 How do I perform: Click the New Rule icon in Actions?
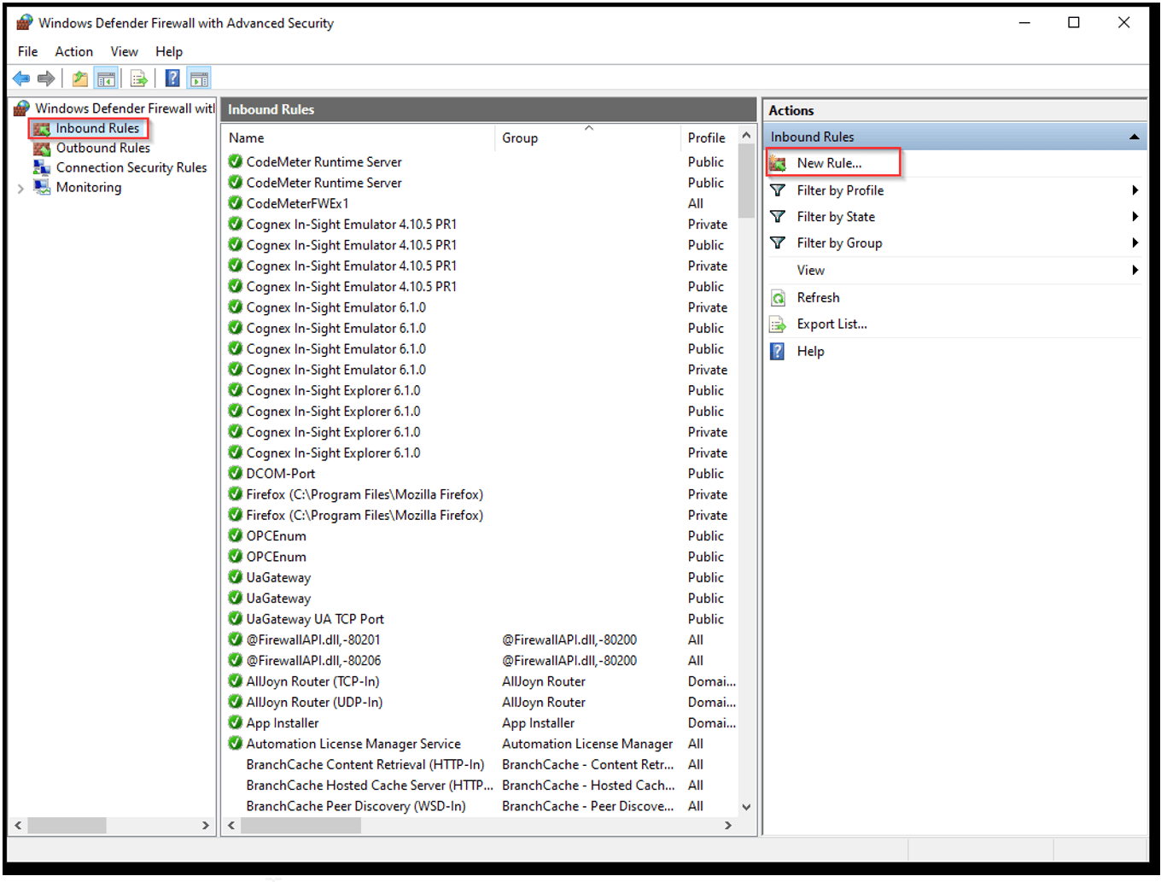(x=778, y=163)
